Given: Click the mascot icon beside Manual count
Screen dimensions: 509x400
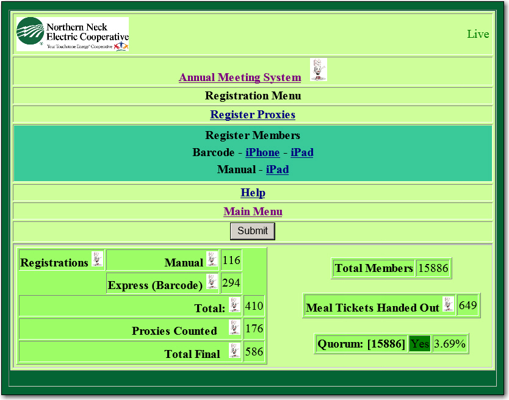Looking at the screenshot, I should [212, 259].
